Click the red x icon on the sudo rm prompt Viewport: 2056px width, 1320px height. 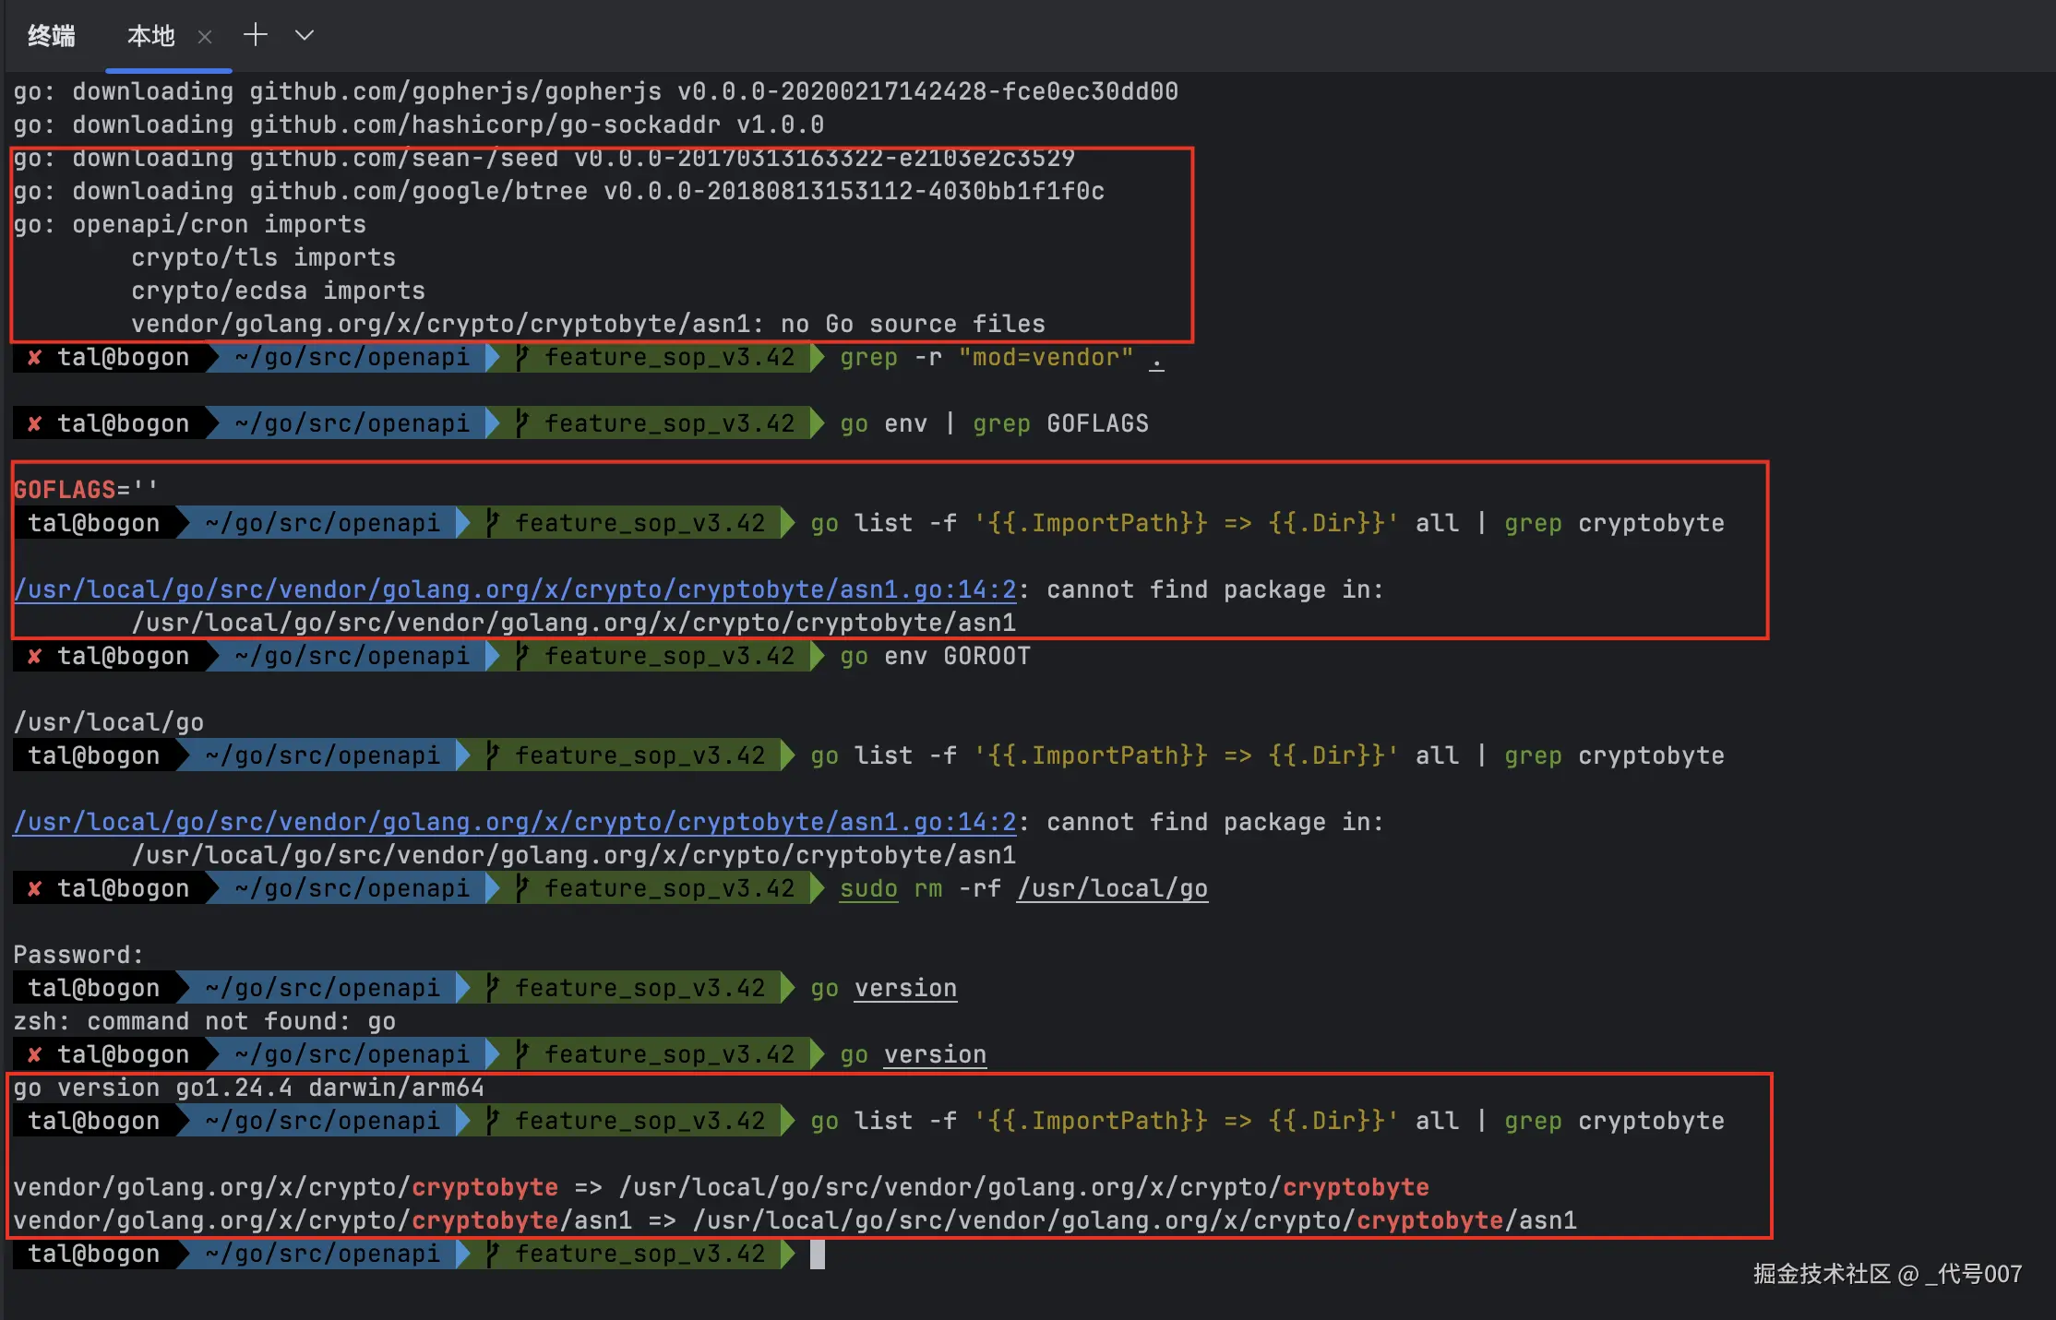[x=34, y=888]
